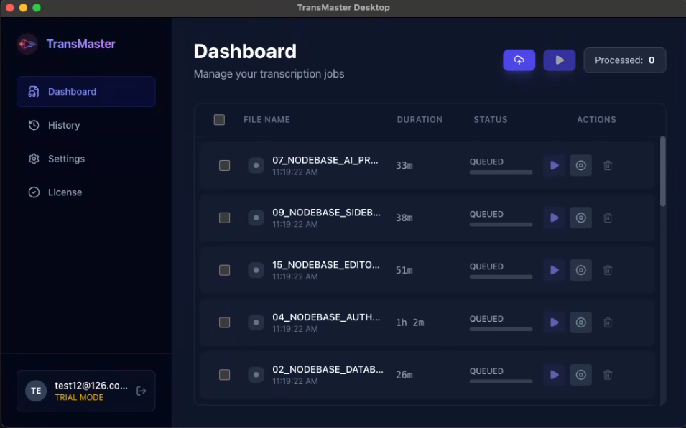
Task: Delete the 09_NODEBASE_SIDEB job via trash icon
Action: [x=608, y=218]
